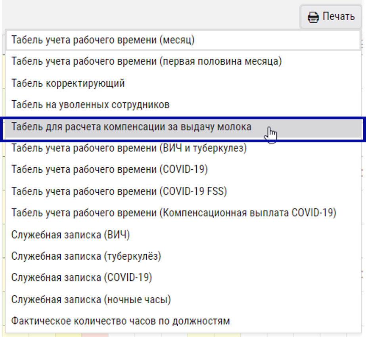The width and height of the screenshot is (366, 337).
Task: Open Фактическое количество часов по должностям
Action: [121, 321]
